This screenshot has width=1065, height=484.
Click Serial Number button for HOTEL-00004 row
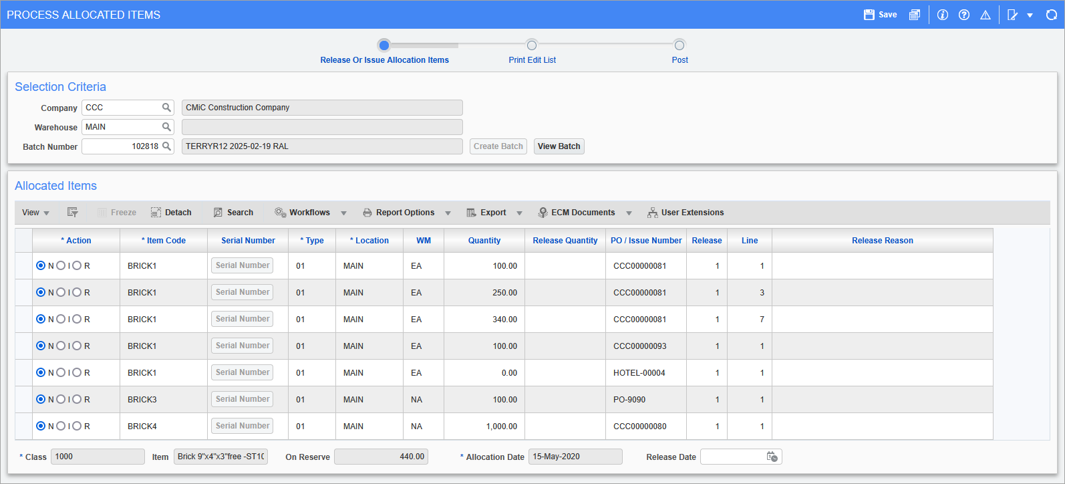(x=243, y=372)
